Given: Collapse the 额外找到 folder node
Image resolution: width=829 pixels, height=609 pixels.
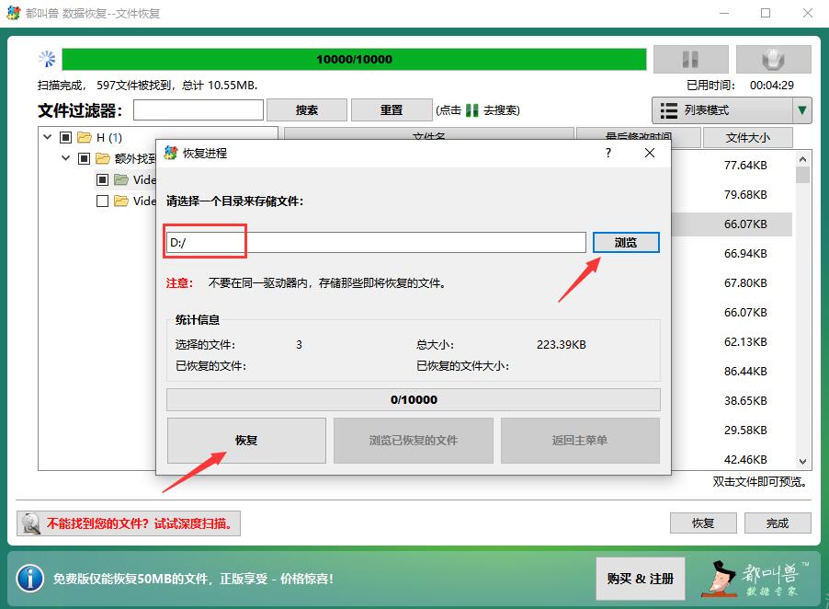Looking at the screenshot, I should click(64, 157).
